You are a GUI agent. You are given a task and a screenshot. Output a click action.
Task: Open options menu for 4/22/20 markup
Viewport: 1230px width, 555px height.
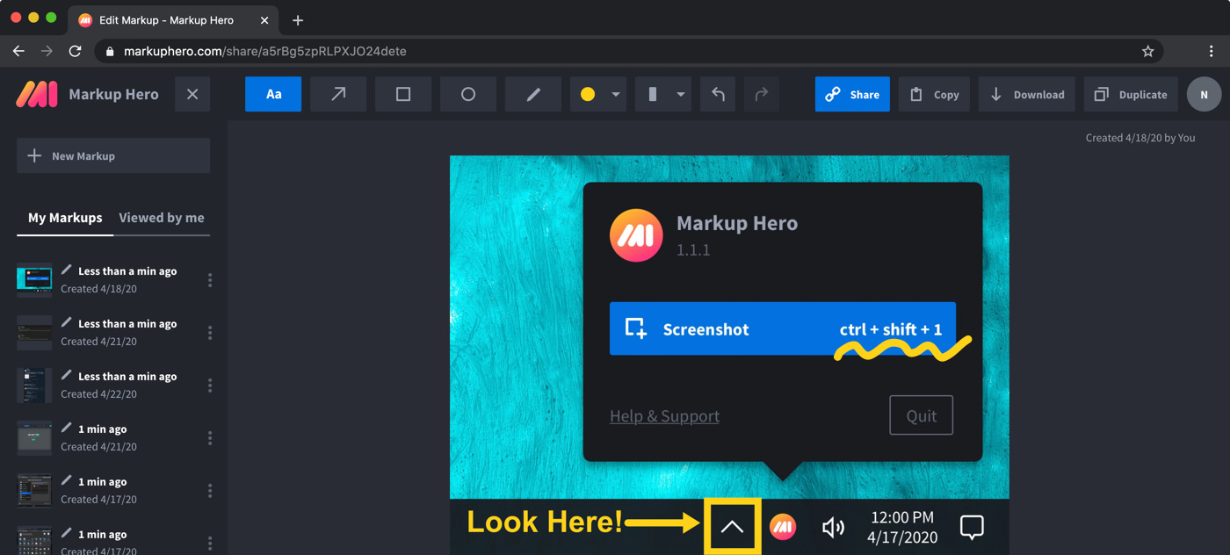(210, 385)
